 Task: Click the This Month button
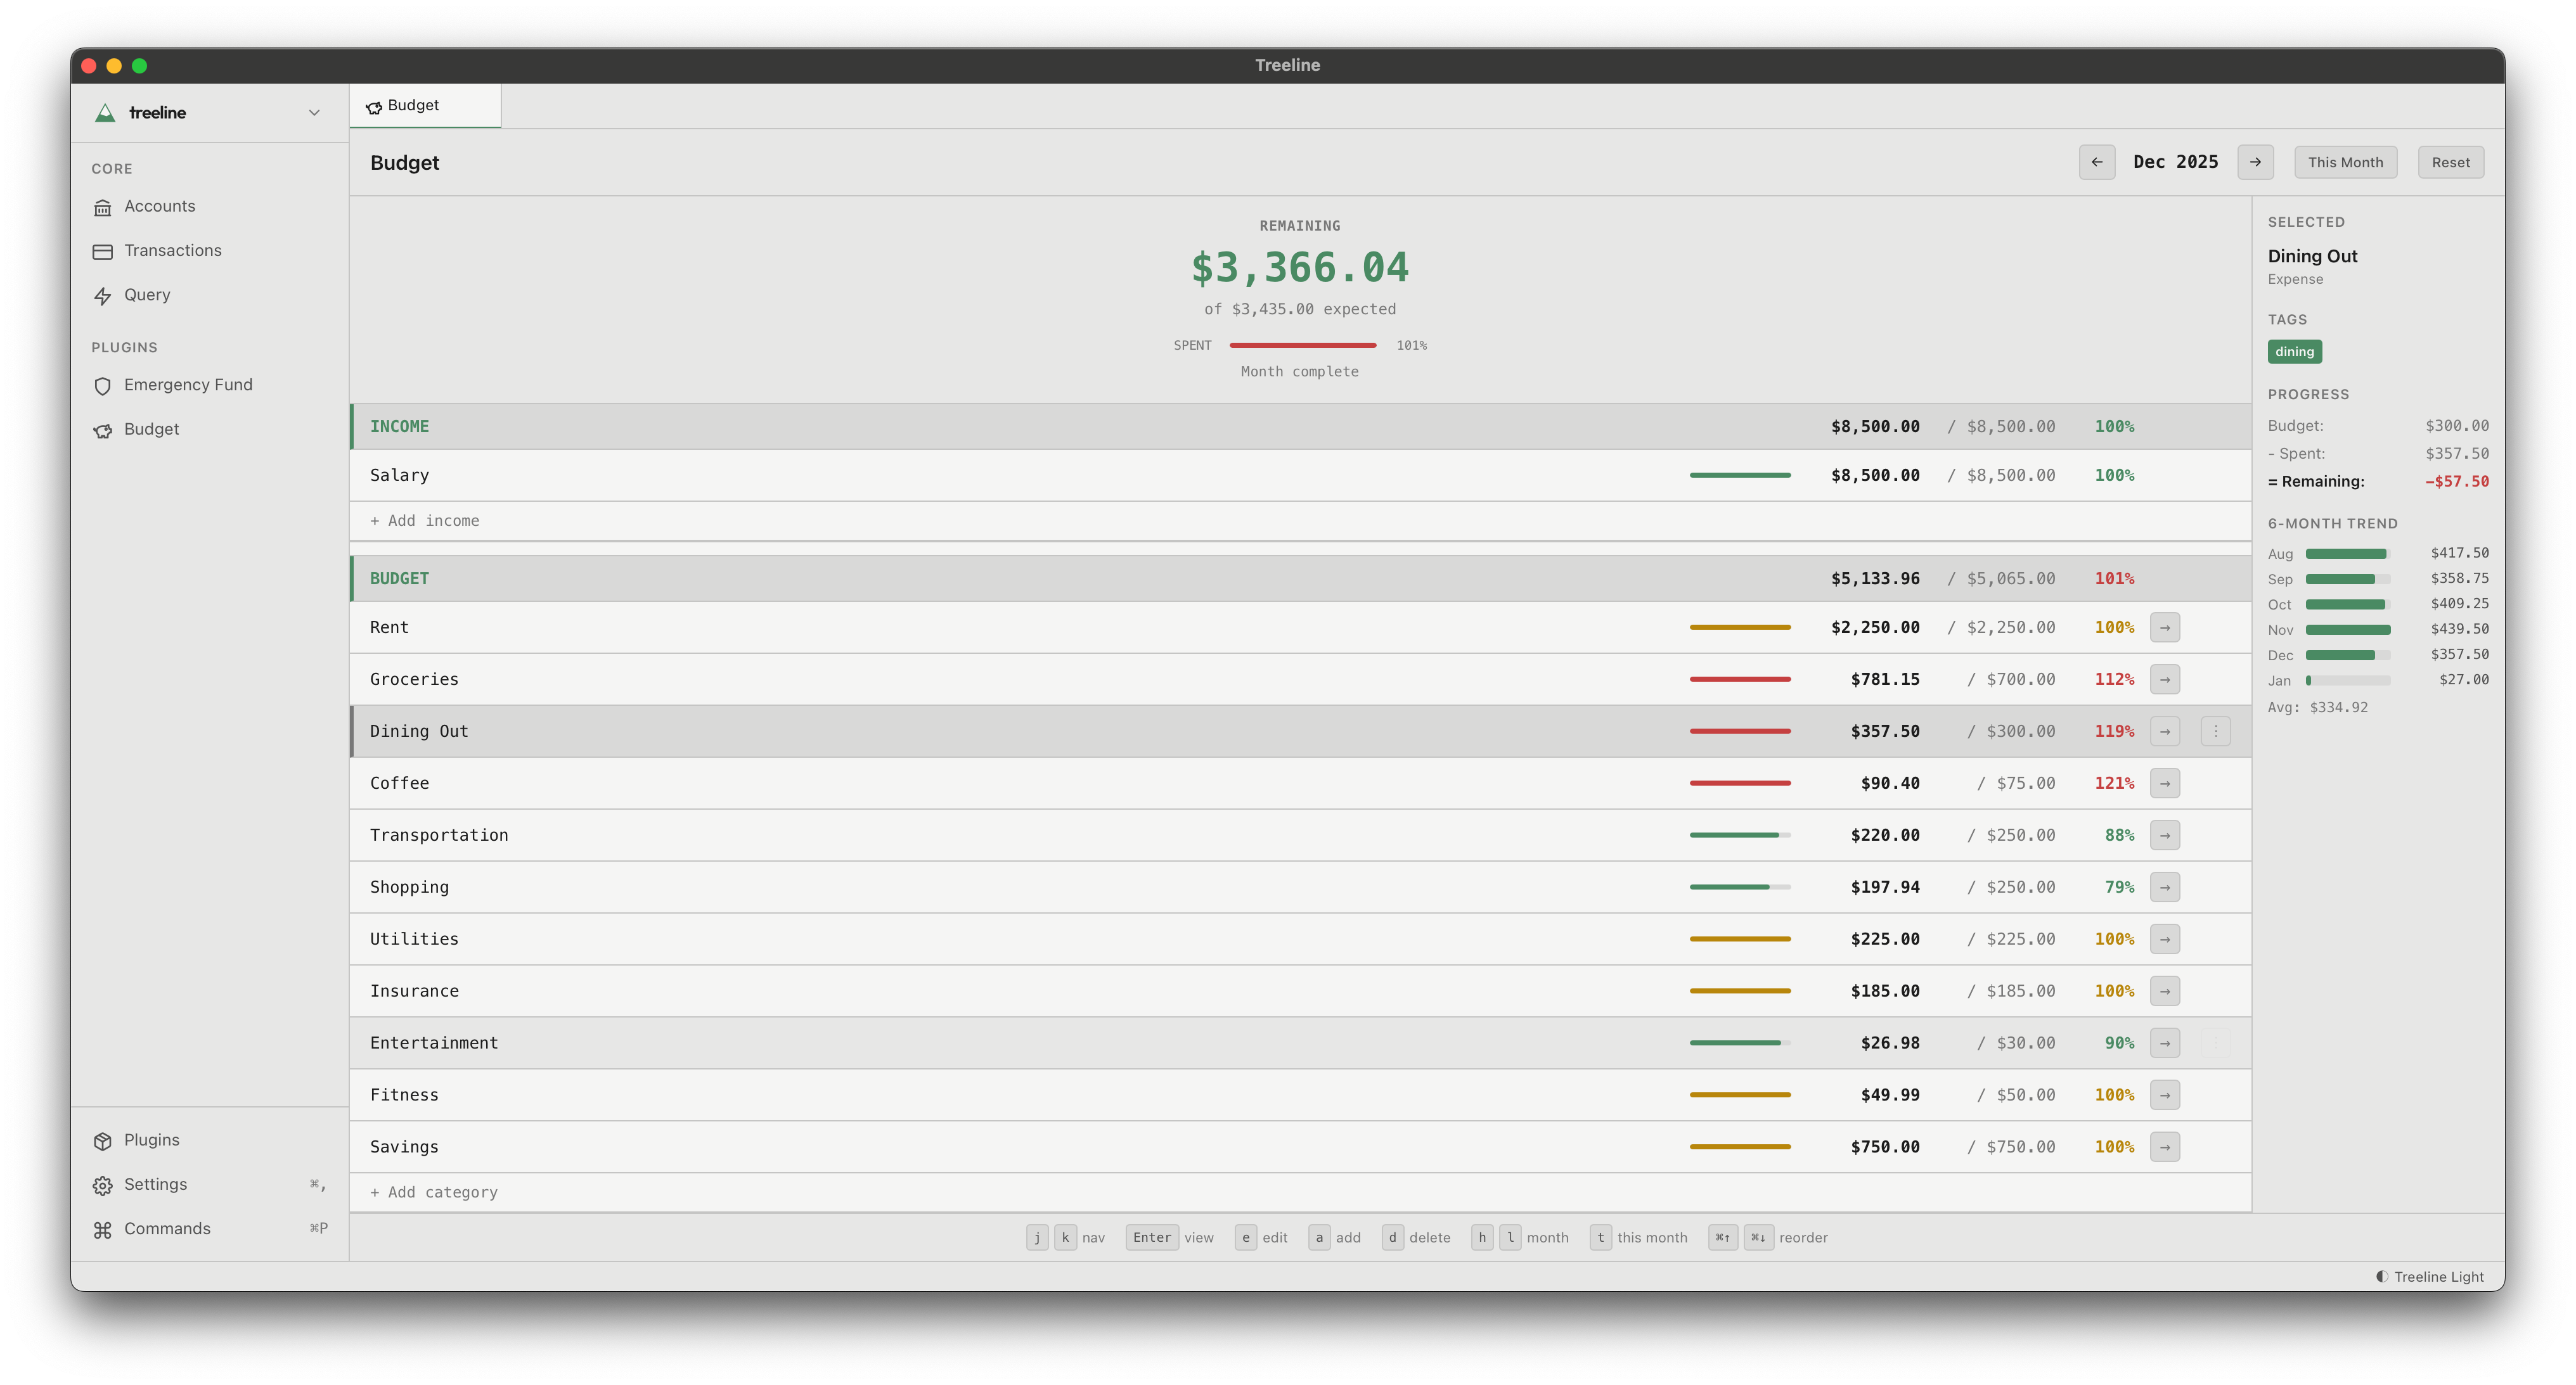2345,162
